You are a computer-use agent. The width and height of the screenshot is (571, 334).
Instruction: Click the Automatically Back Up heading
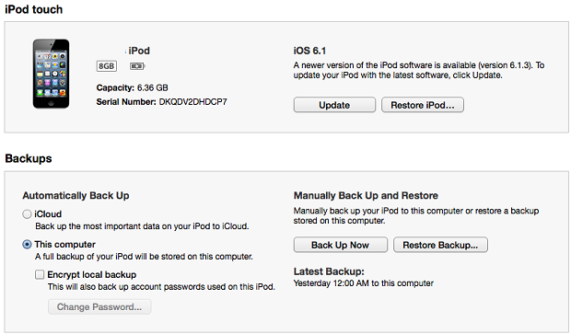click(76, 196)
